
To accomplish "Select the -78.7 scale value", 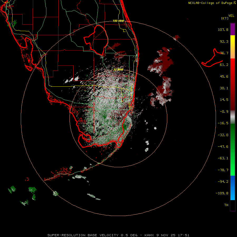I will (x=223, y=170).
